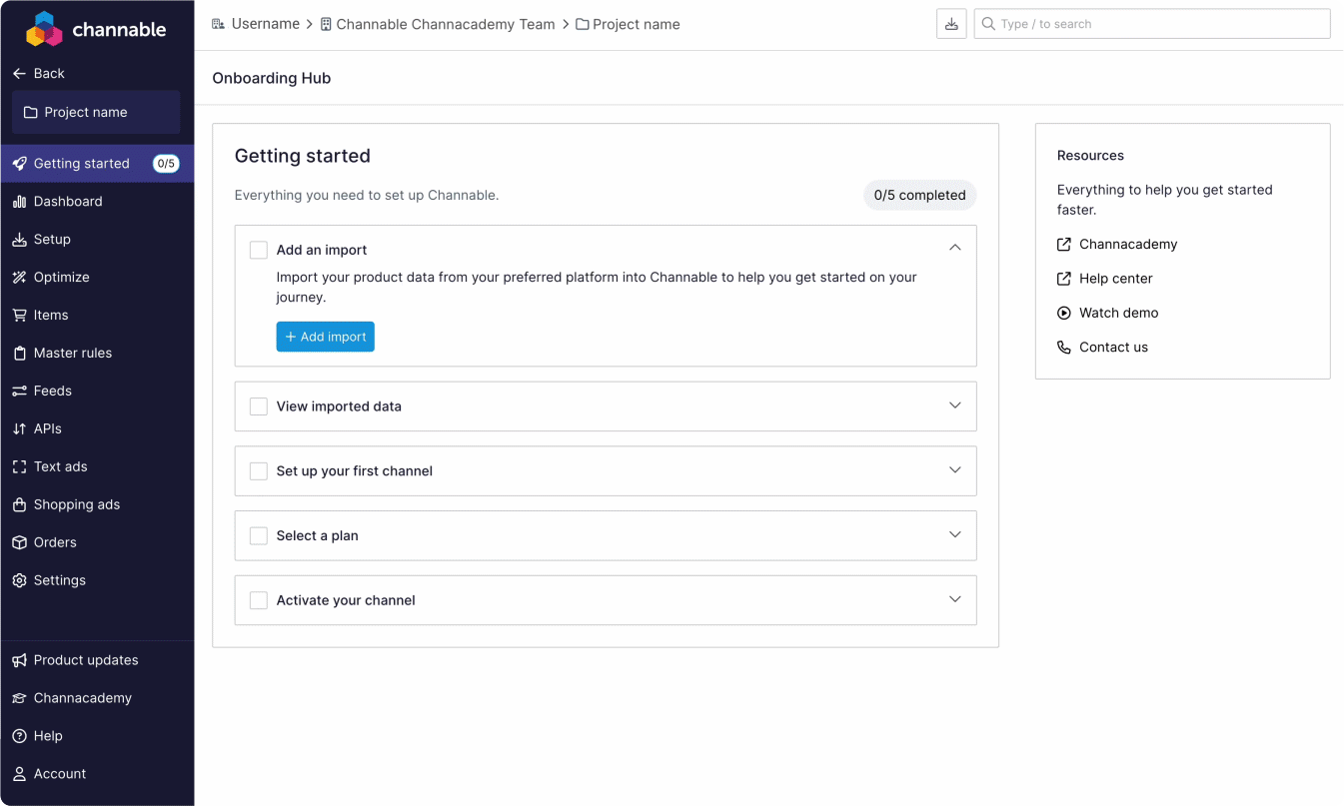
Task: Click the 0/5 completed progress indicator
Action: (919, 195)
